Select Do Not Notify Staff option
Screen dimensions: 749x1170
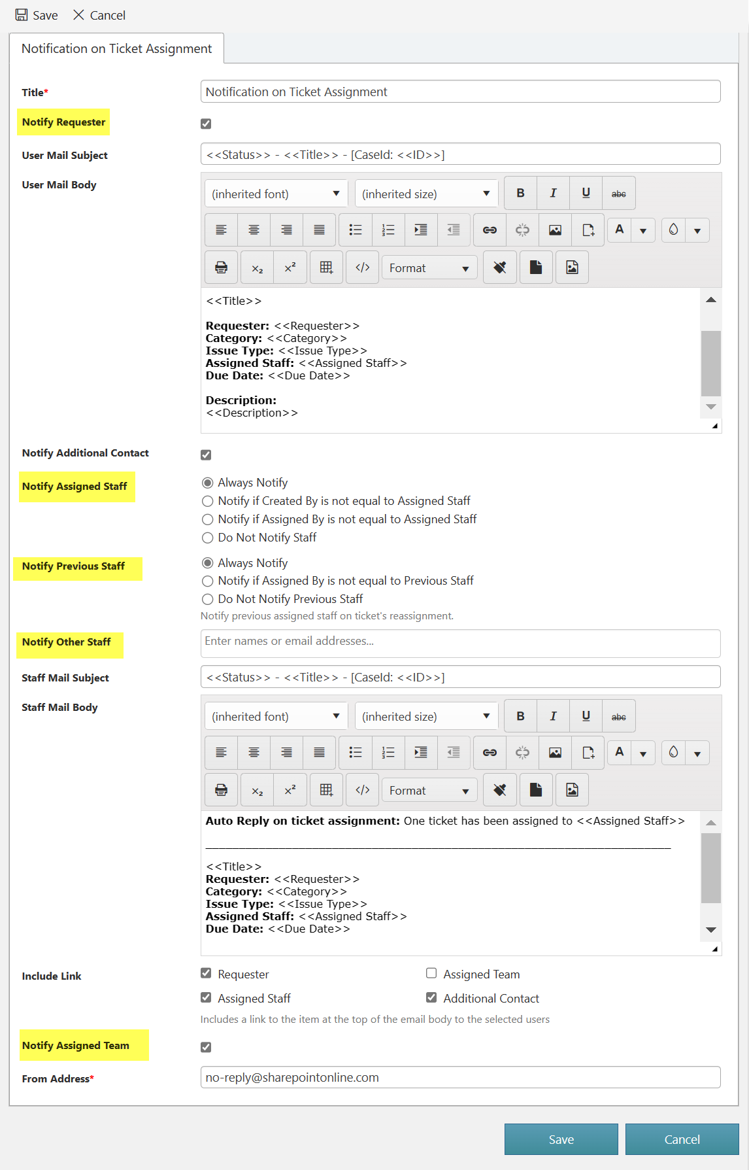pyautogui.click(x=208, y=538)
